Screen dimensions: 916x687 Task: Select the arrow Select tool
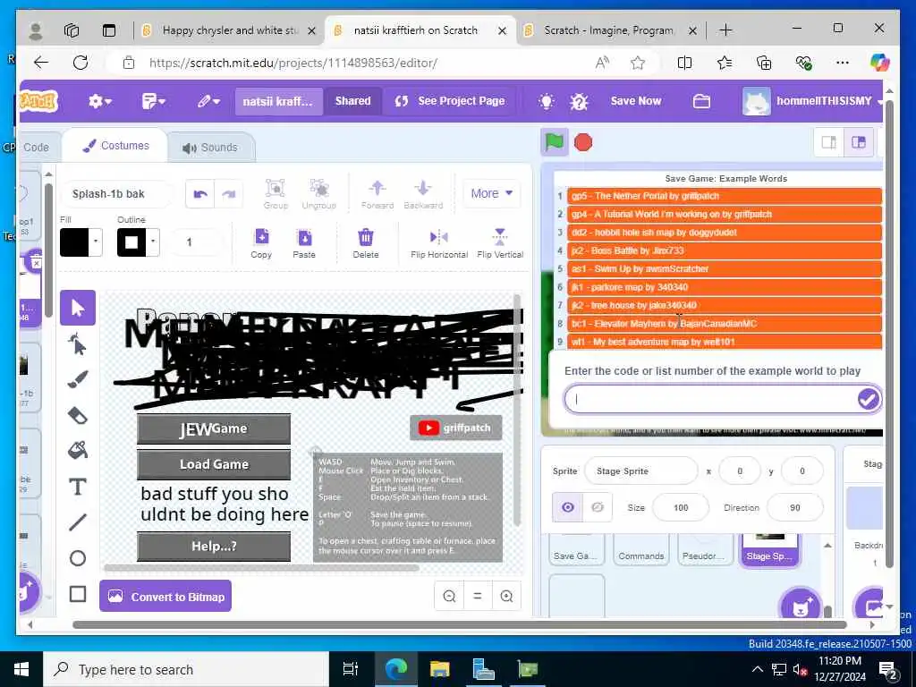click(x=78, y=308)
